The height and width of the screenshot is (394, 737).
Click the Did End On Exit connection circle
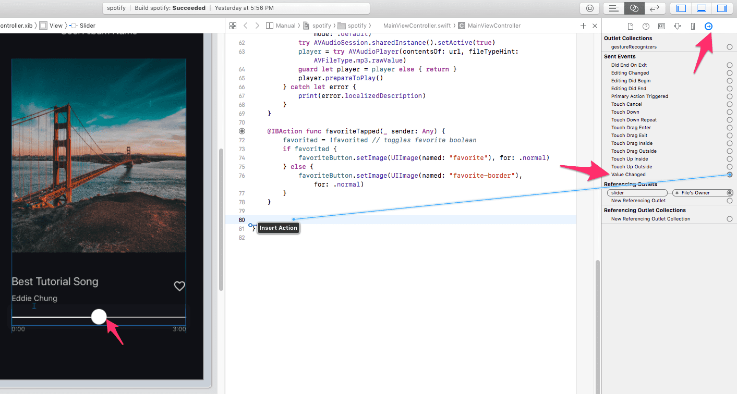click(730, 65)
